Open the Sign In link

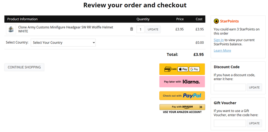tap(219, 40)
